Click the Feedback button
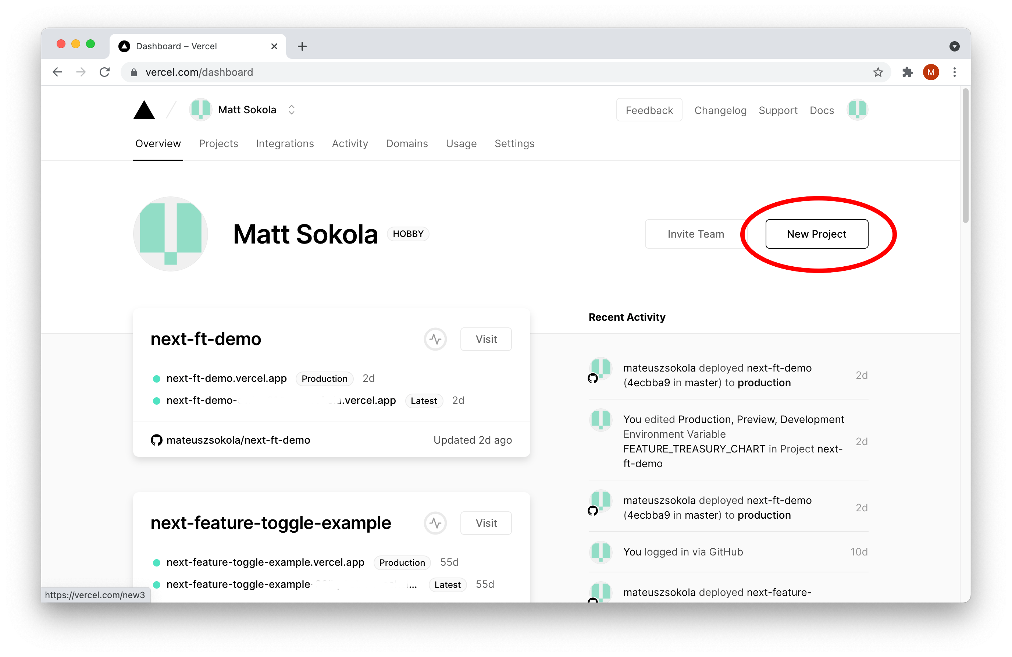This screenshot has height=657, width=1012. pos(649,110)
